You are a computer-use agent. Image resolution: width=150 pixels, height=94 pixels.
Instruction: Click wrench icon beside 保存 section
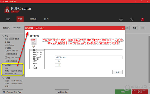3,36
